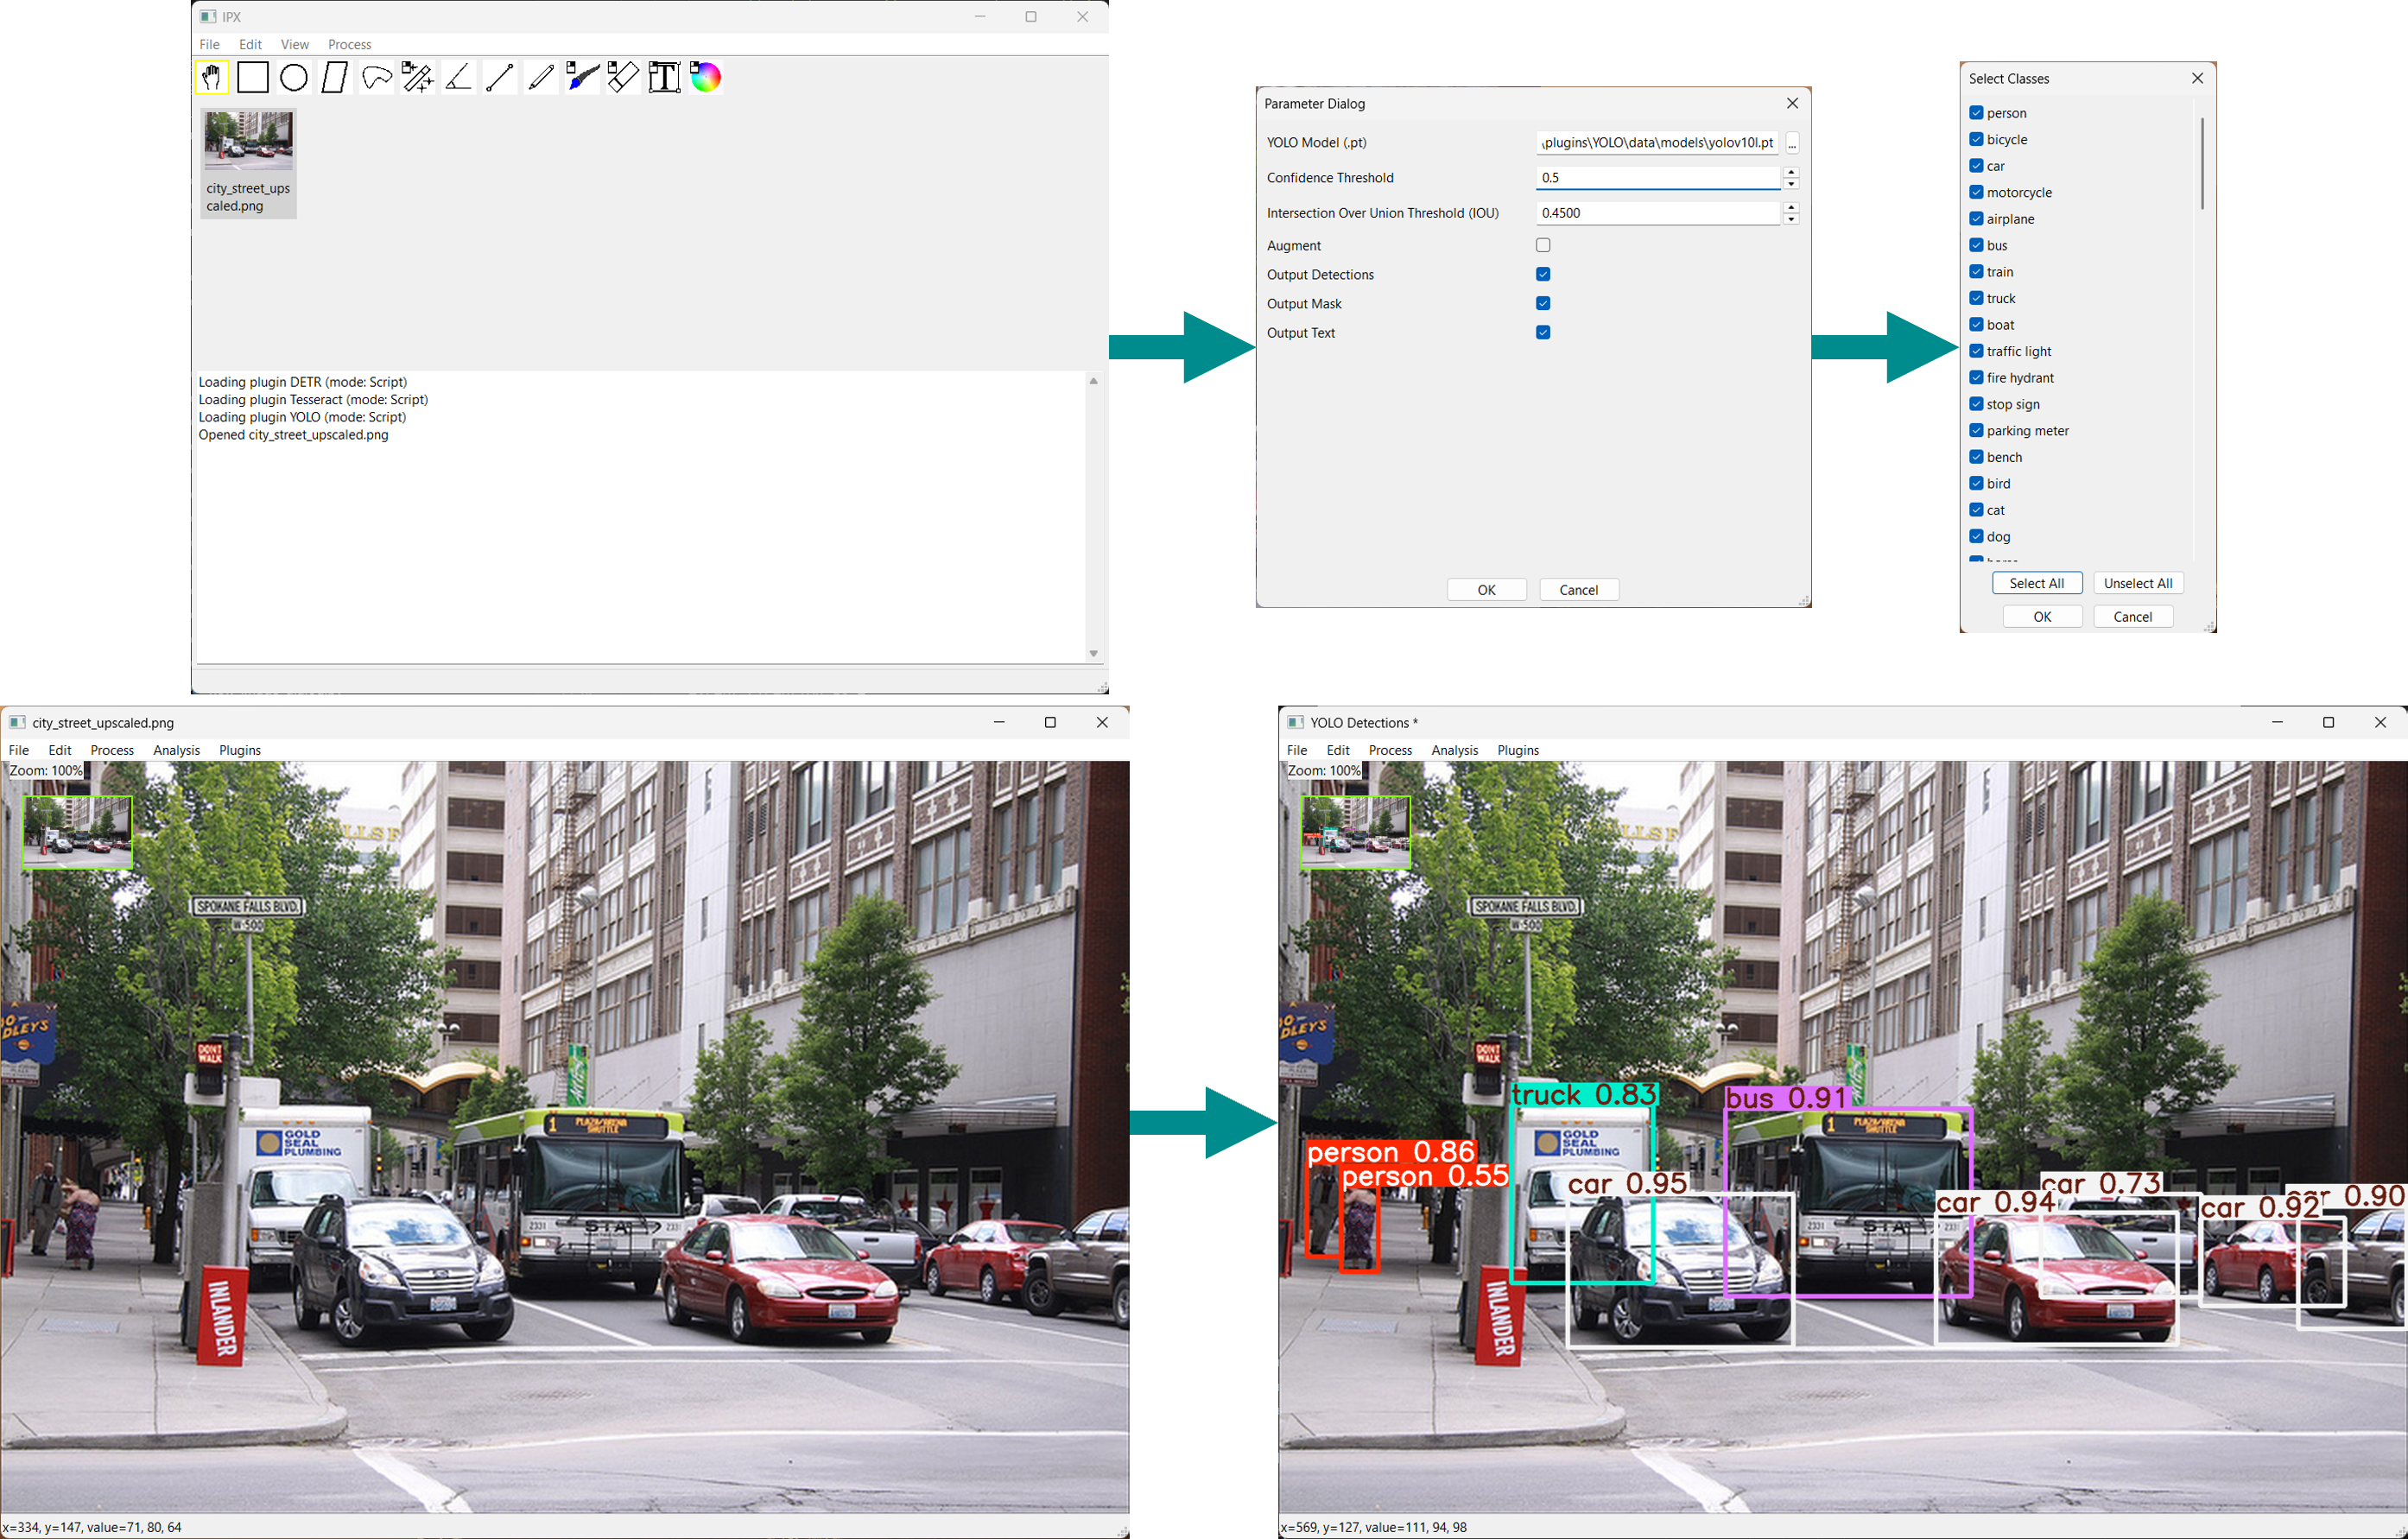Open Plugins menu in YOLO Detections window

pos(1517,750)
